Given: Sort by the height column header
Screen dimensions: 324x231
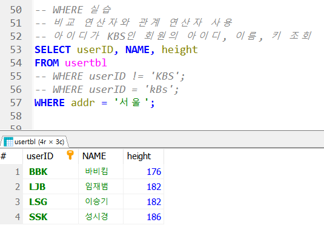Looking at the screenshot, I should (x=144, y=156).
